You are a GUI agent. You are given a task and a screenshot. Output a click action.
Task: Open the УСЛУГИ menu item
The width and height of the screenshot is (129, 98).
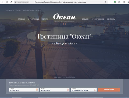pyautogui.click(x=45, y=19)
